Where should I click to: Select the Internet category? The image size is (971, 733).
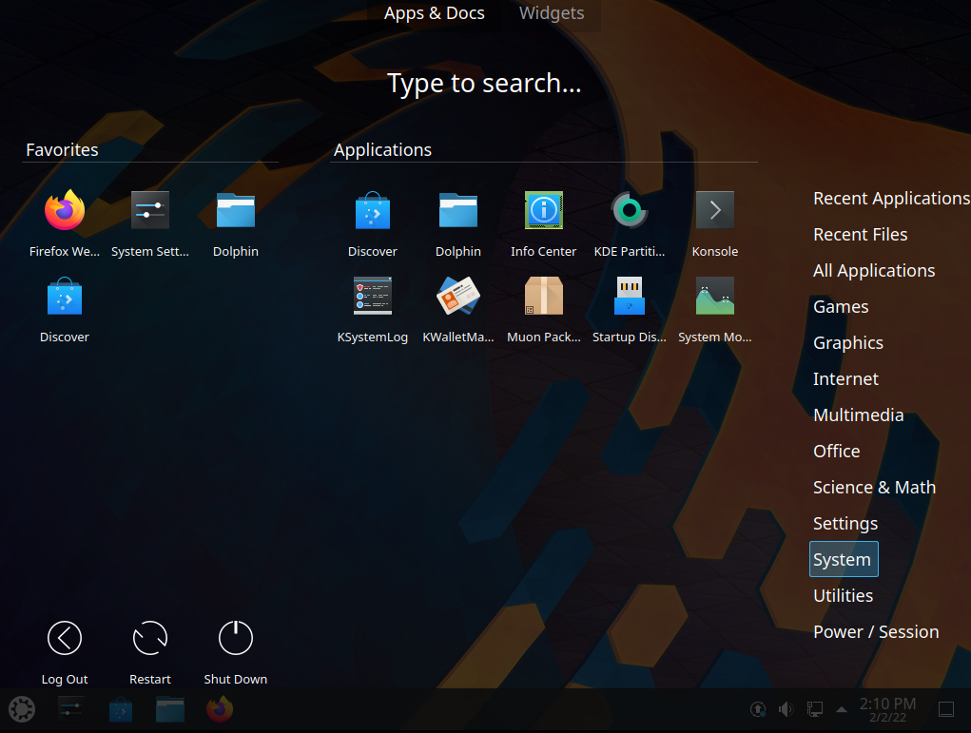tap(845, 379)
